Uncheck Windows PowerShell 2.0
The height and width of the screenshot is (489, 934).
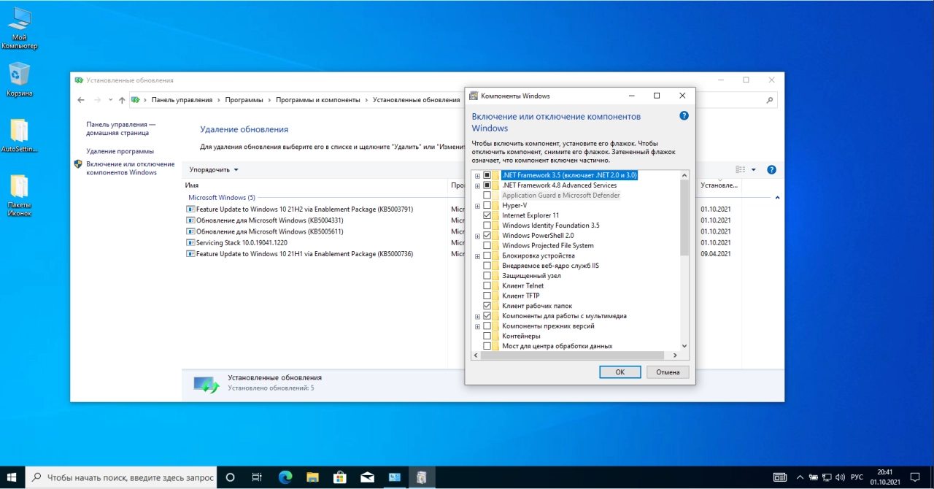(487, 236)
